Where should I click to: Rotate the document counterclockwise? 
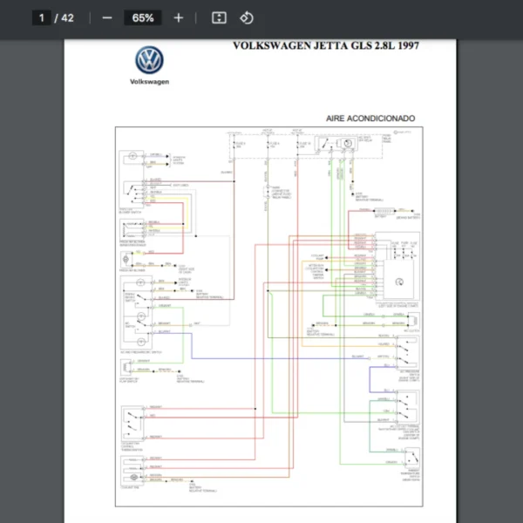(x=247, y=17)
